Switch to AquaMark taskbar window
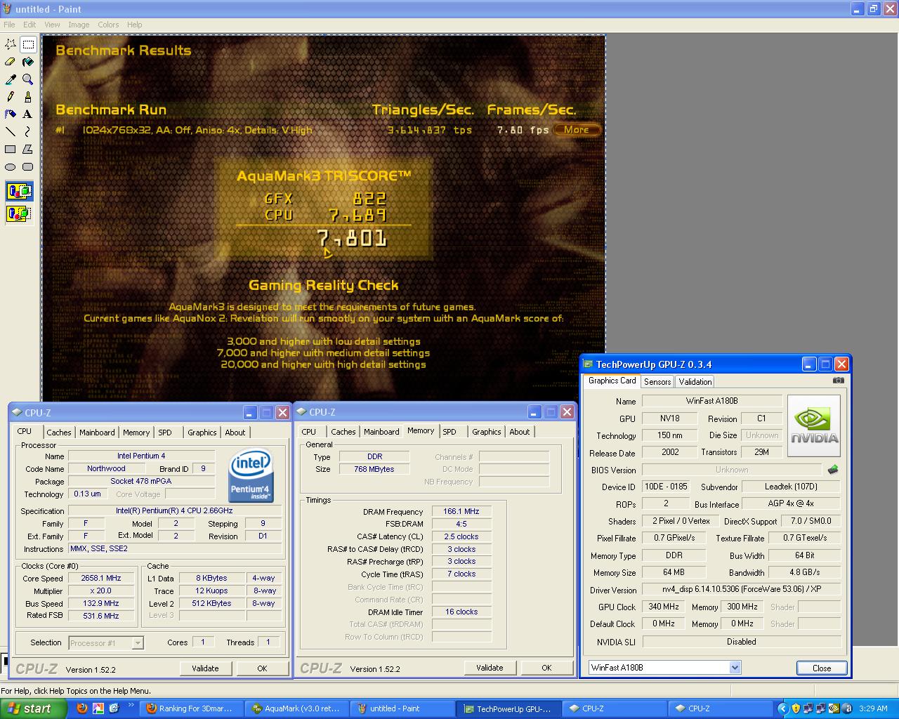This screenshot has height=719, width=899. [296, 708]
